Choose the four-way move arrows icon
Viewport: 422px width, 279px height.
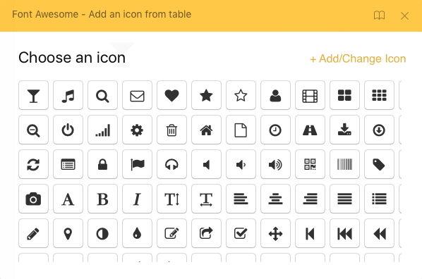[x=275, y=234]
